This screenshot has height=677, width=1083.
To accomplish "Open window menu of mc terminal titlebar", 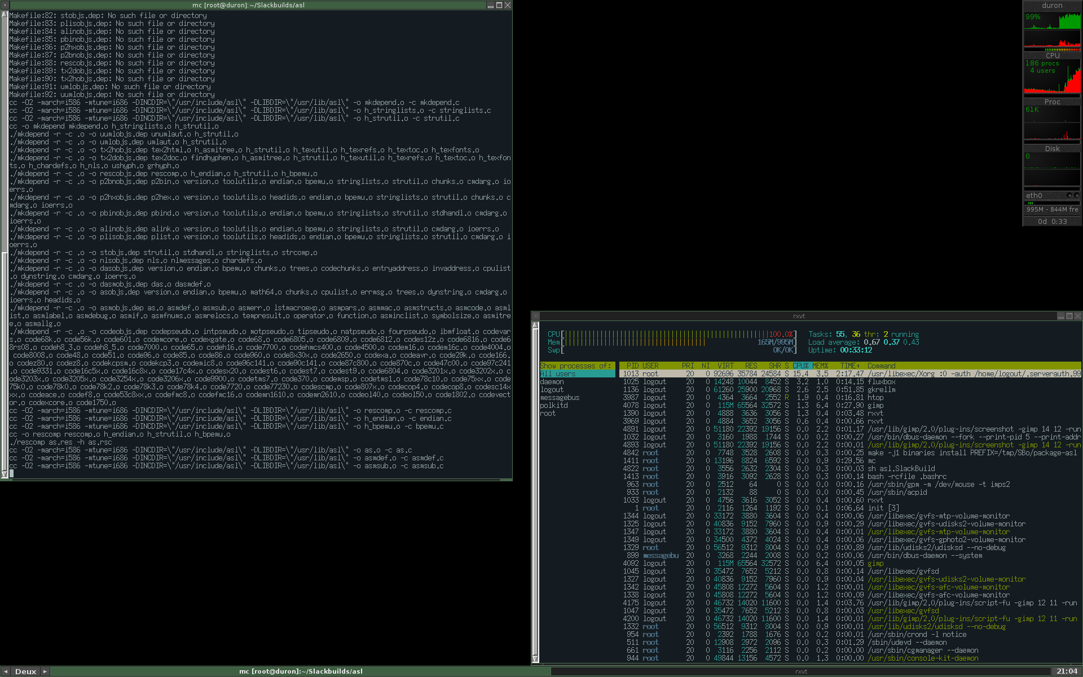I will coord(5,5).
